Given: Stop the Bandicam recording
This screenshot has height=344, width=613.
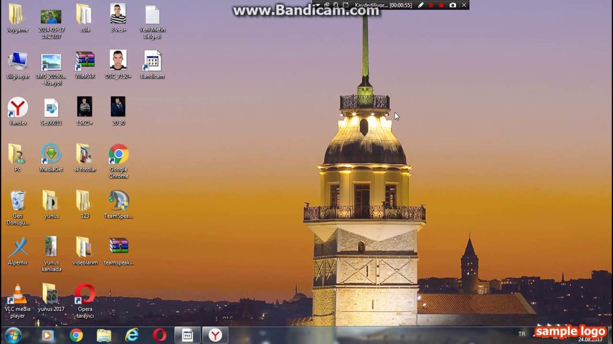Looking at the screenshot, I should pos(441,5).
